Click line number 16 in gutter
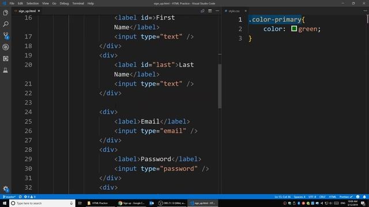This screenshot has height=207, width=369. point(28,18)
